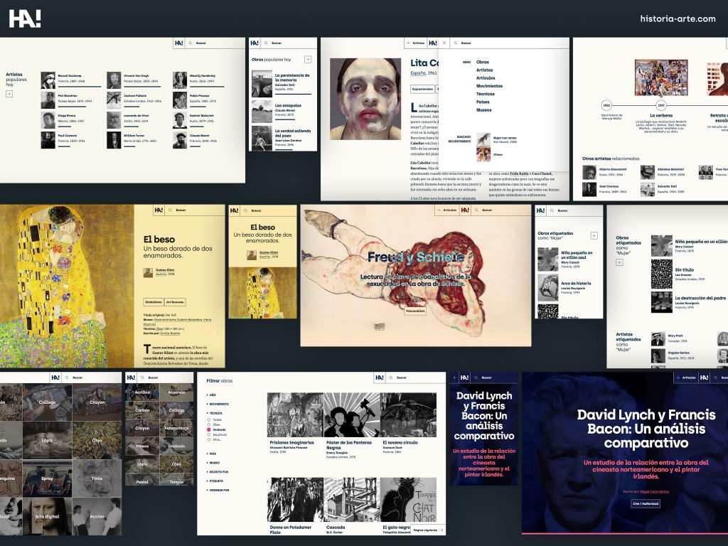Expand the MUSEO filter section

213,463
